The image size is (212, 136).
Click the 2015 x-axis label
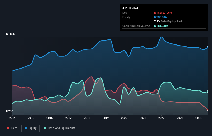[31, 118]
